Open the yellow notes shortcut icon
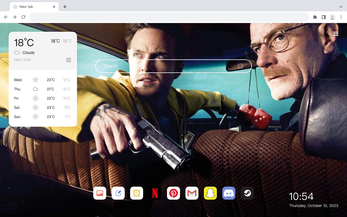 pos(137,193)
